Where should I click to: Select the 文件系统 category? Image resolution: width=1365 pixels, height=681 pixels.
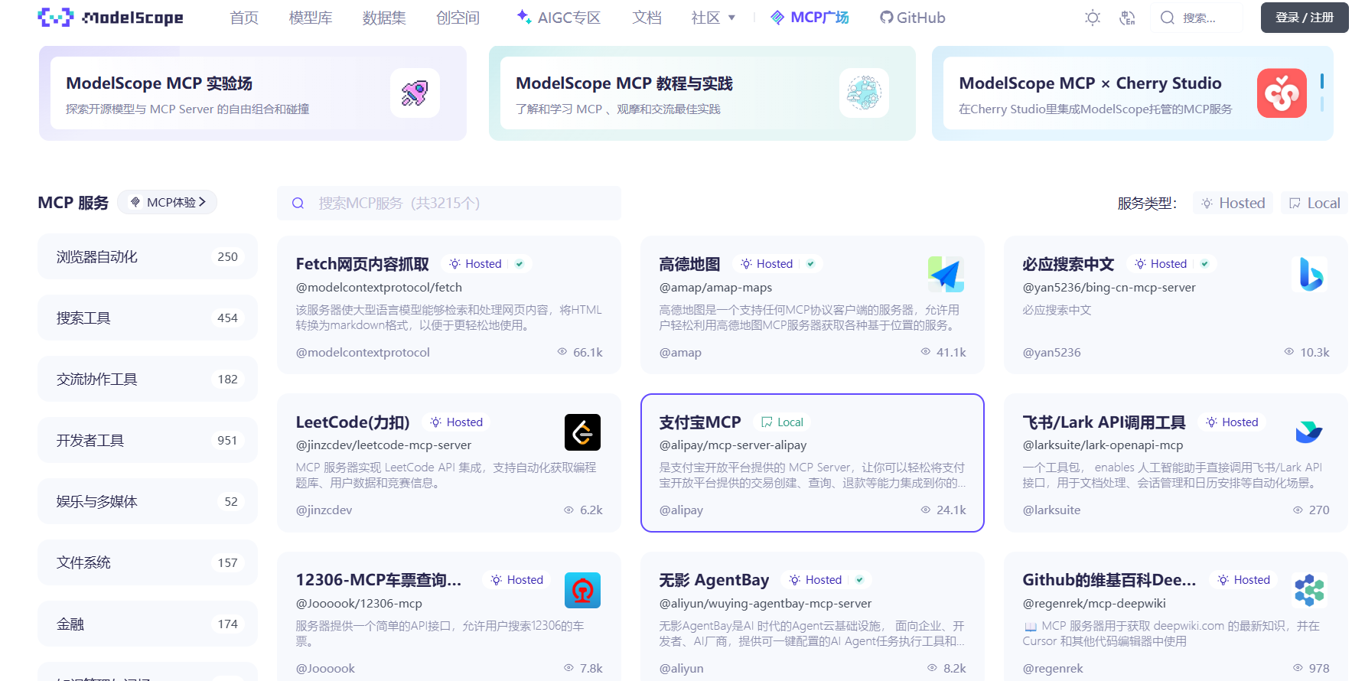point(148,562)
